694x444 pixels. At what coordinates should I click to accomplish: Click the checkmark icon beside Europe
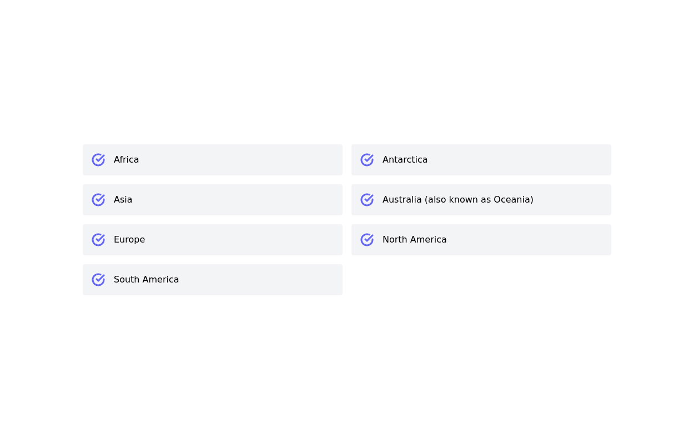(98, 240)
